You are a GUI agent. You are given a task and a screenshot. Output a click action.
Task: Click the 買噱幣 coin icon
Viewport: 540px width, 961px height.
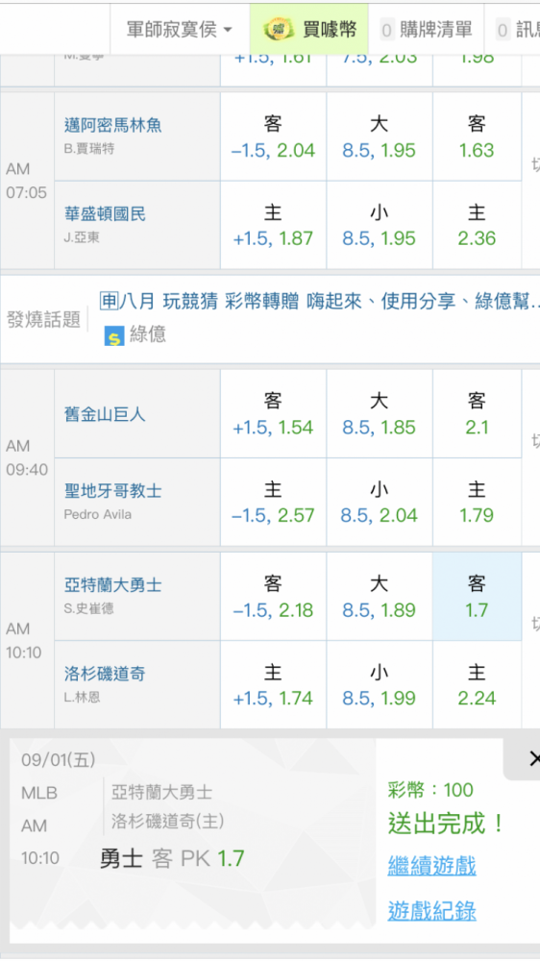[x=278, y=30]
